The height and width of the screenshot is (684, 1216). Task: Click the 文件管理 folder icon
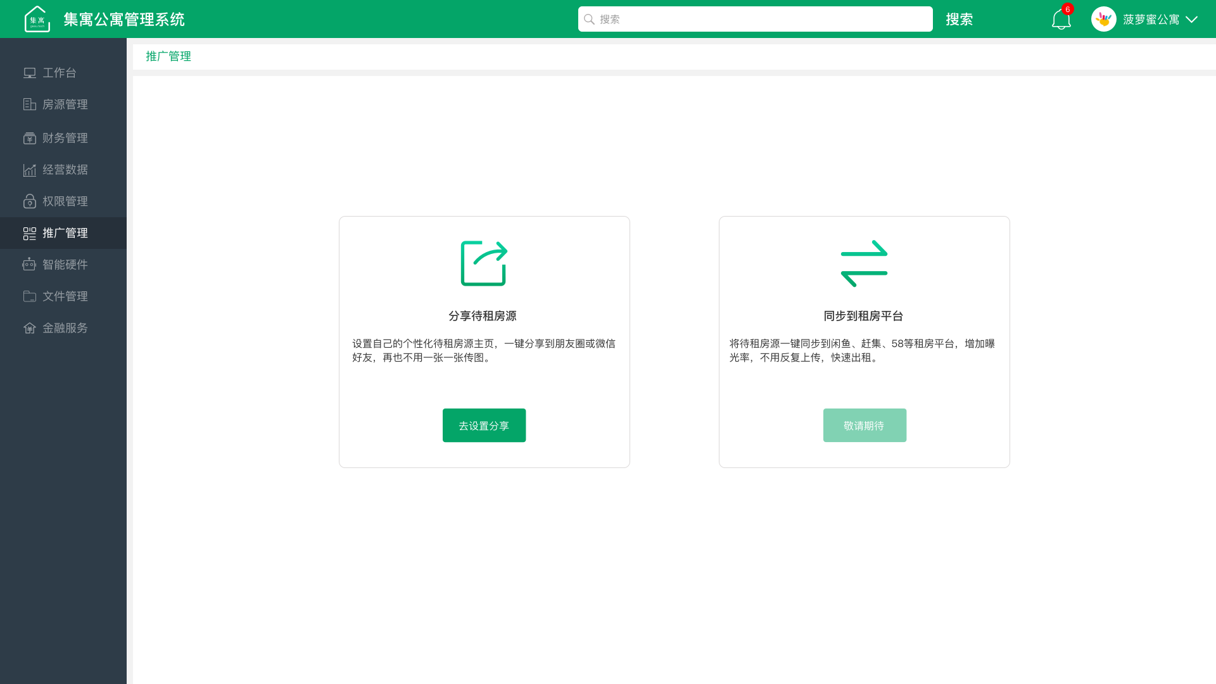(30, 296)
